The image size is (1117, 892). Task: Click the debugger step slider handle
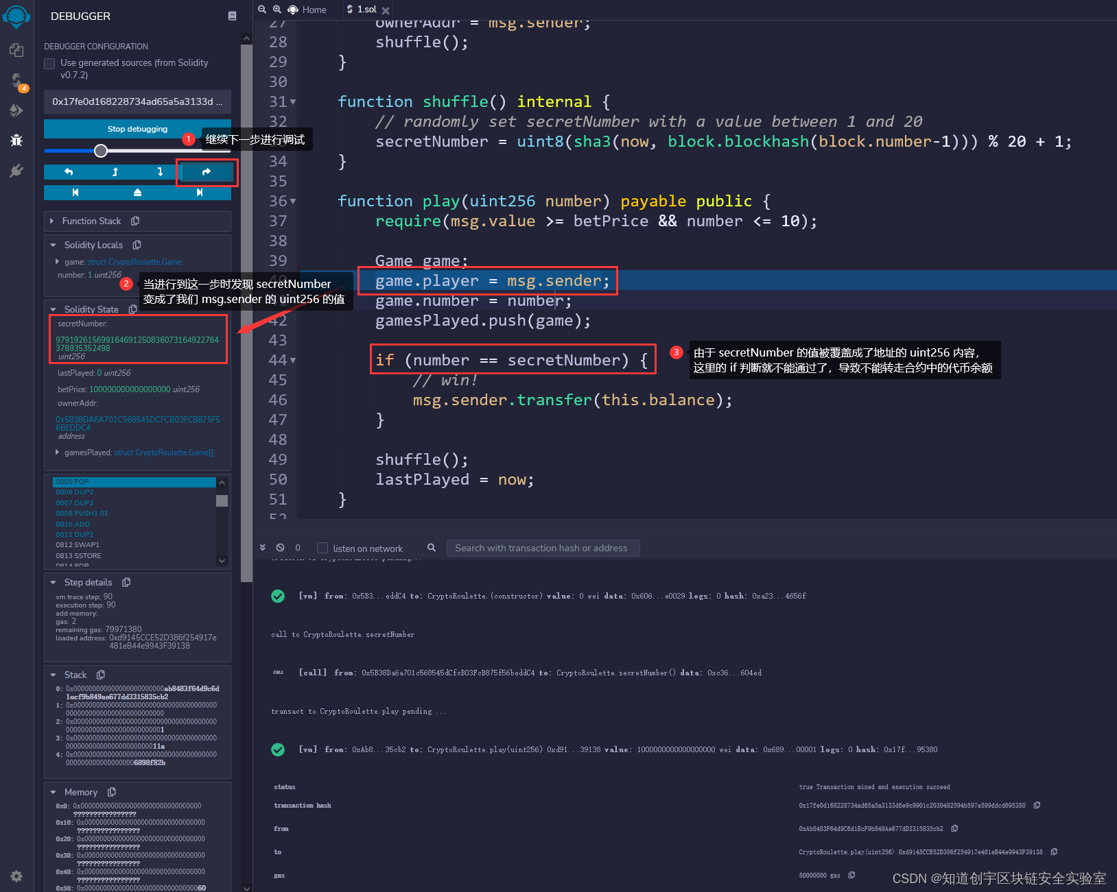101,151
